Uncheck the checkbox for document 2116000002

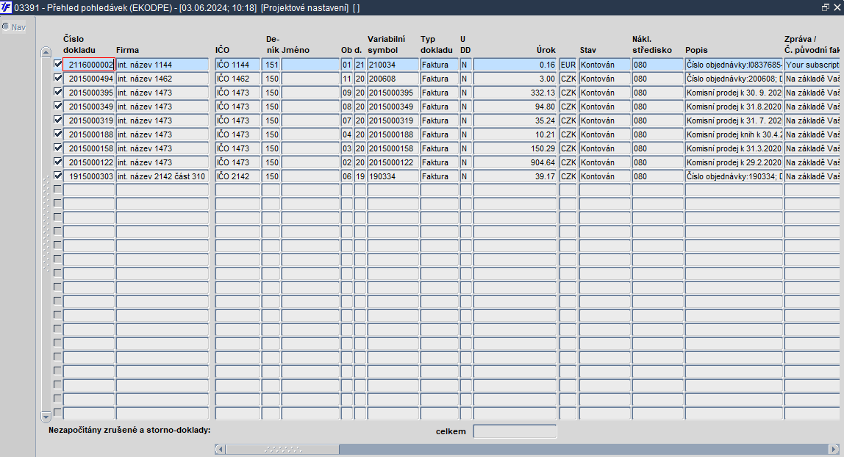[x=57, y=64]
